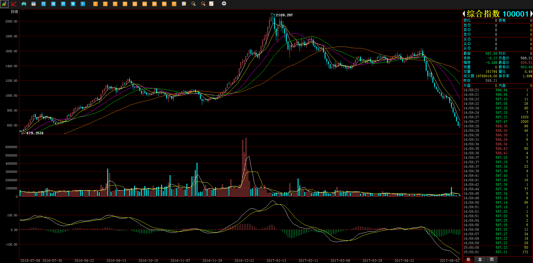This screenshot has width=533, height=263.
Task: Open the red line chart view
Action: tap(14, 4)
